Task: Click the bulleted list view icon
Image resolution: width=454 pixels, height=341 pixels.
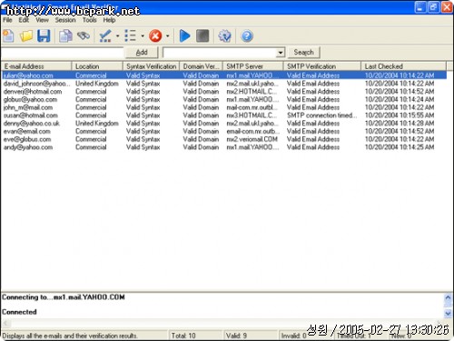Action: (x=131, y=35)
